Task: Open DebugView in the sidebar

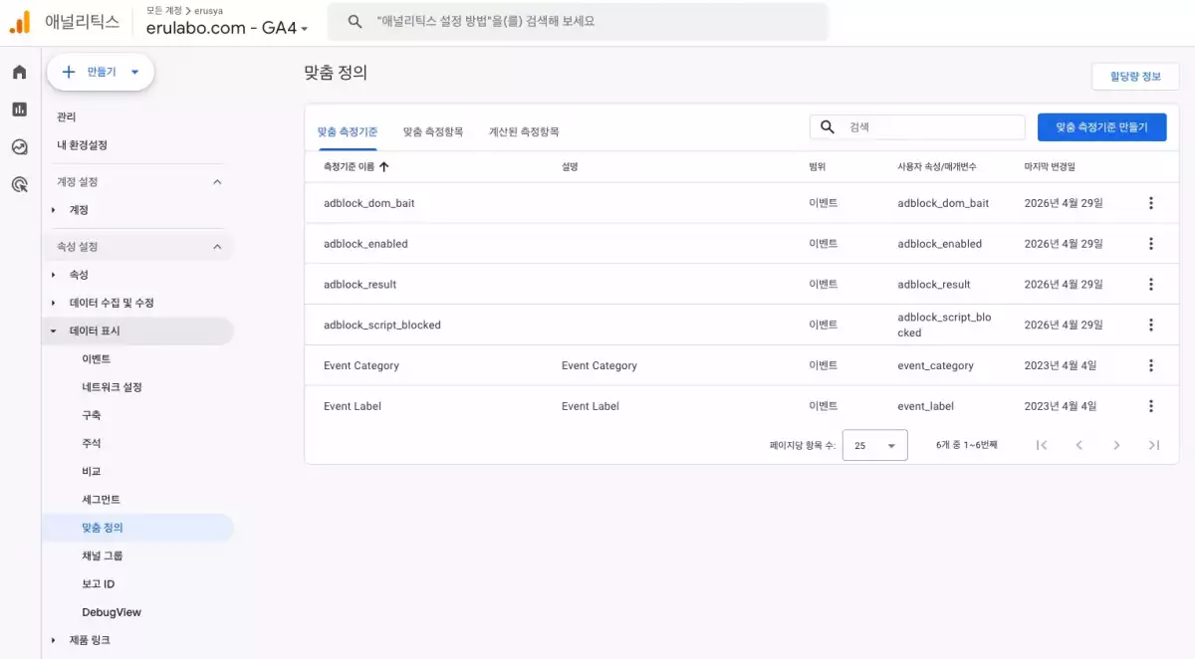Action: [x=112, y=612]
